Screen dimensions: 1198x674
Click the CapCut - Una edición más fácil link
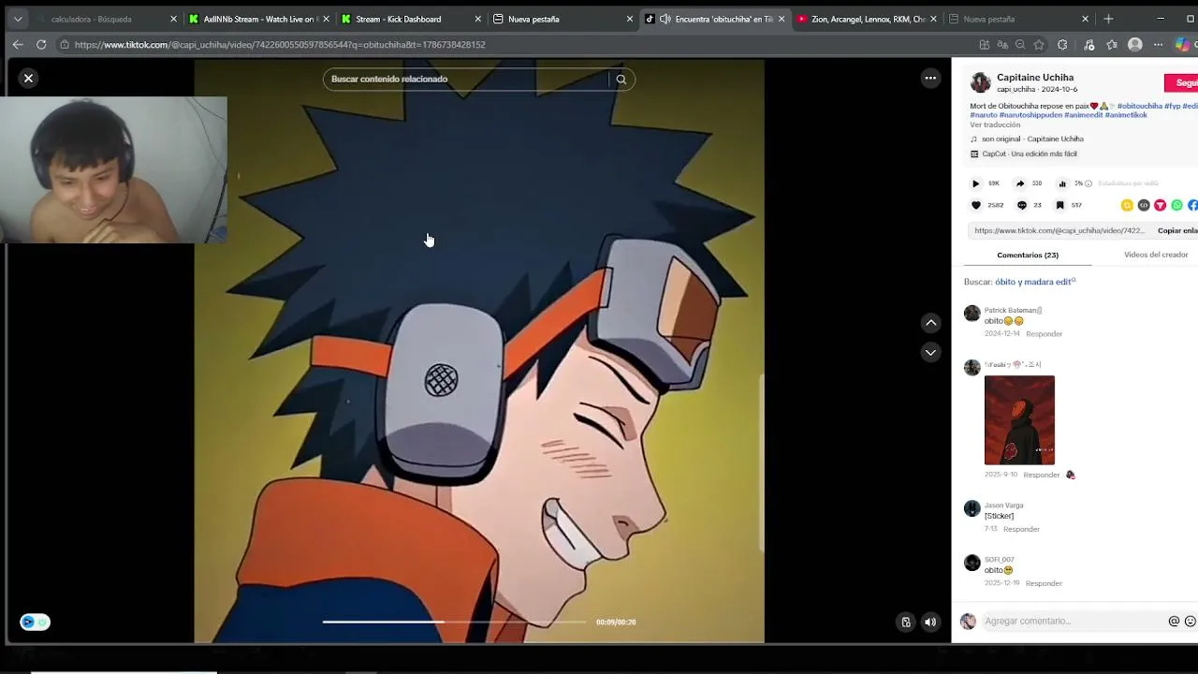(1030, 154)
